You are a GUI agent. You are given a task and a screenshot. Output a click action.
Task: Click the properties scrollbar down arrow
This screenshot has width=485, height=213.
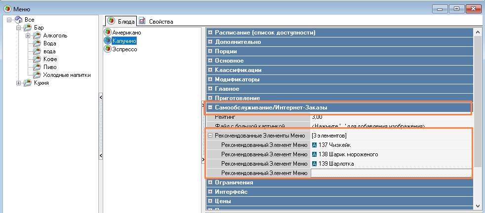tap(478, 206)
